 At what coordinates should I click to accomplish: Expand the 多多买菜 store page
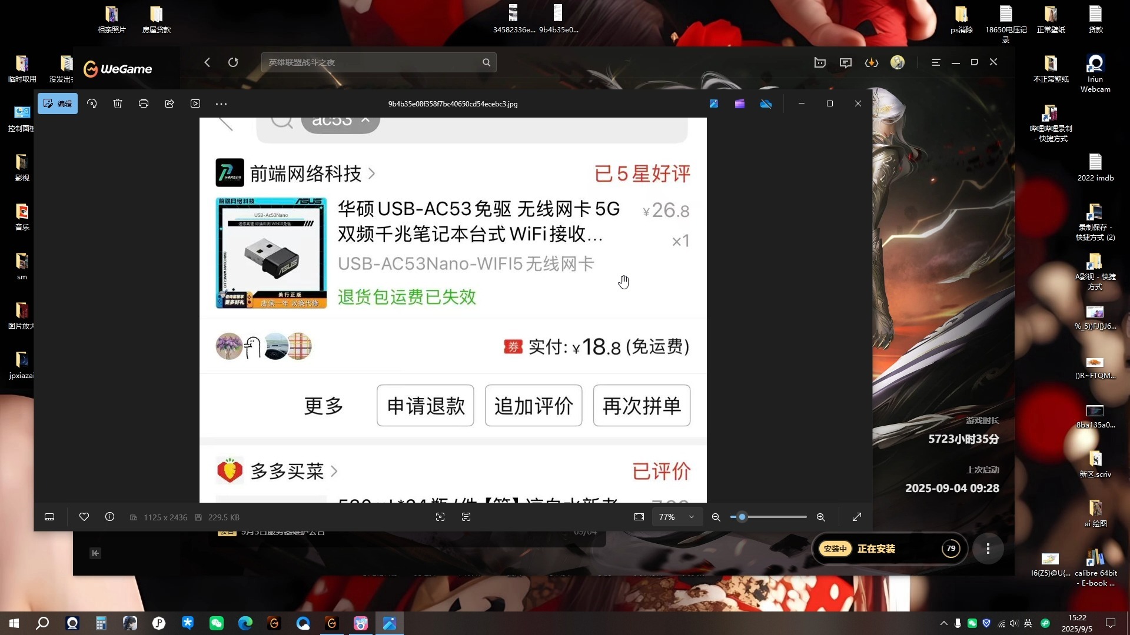click(x=334, y=471)
